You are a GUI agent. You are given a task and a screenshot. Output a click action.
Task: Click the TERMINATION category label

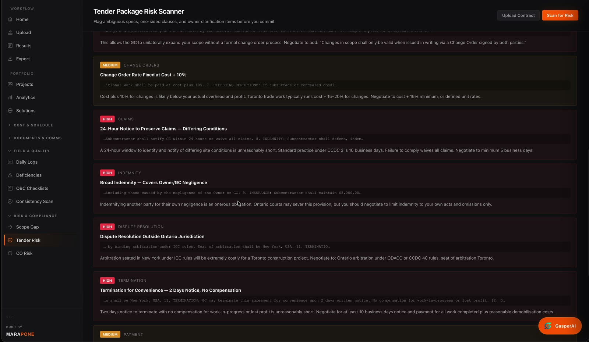pyautogui.click(x=132, y=281)
